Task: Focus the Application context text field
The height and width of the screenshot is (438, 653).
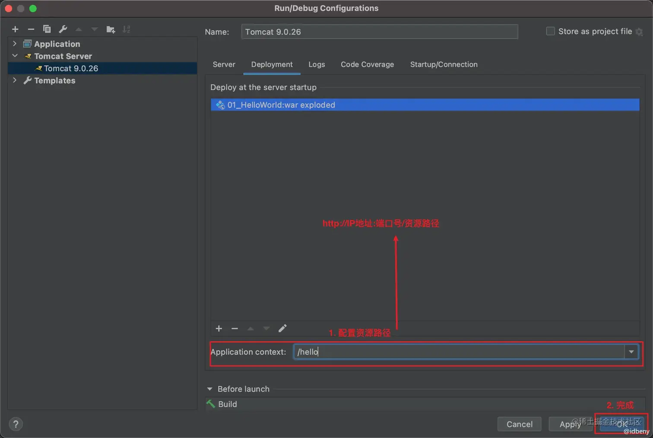Action: [x=459, y=352]
